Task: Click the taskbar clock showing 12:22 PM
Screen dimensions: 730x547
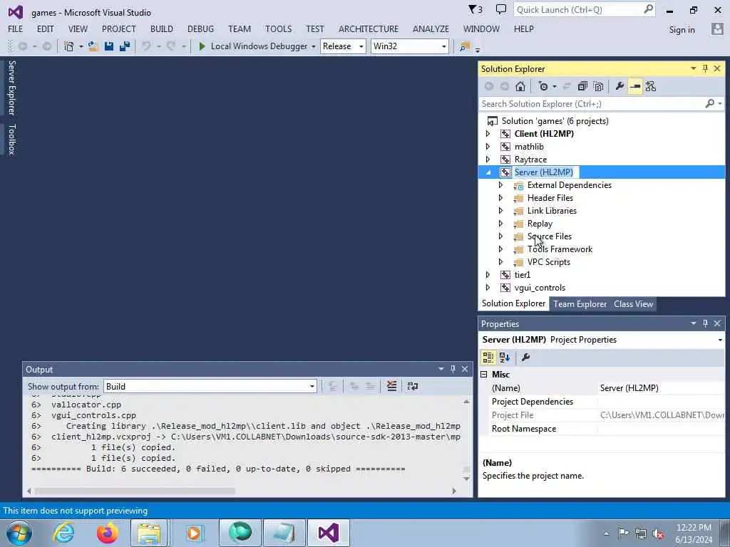Action: pos(693,528)
